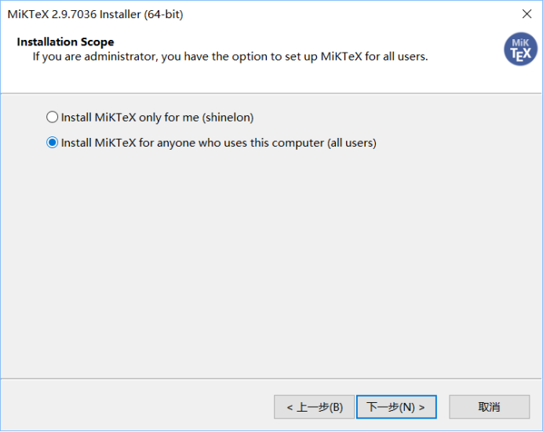The image size is (543, 432).
Task: Click the 'MiK' letters in the logo
Action: point(520,43)
